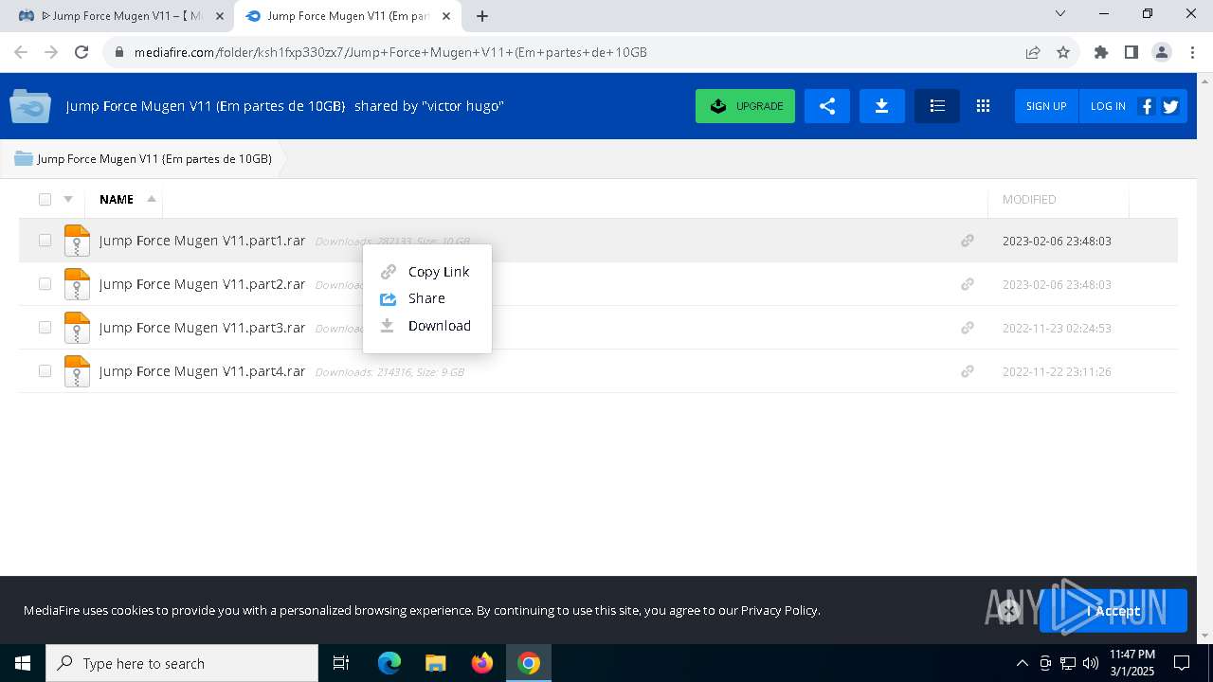Open Jump Force Mugen V11.part3.rar link
The height and width of the screenshot is (682, 1213).
tap(202, 328)
